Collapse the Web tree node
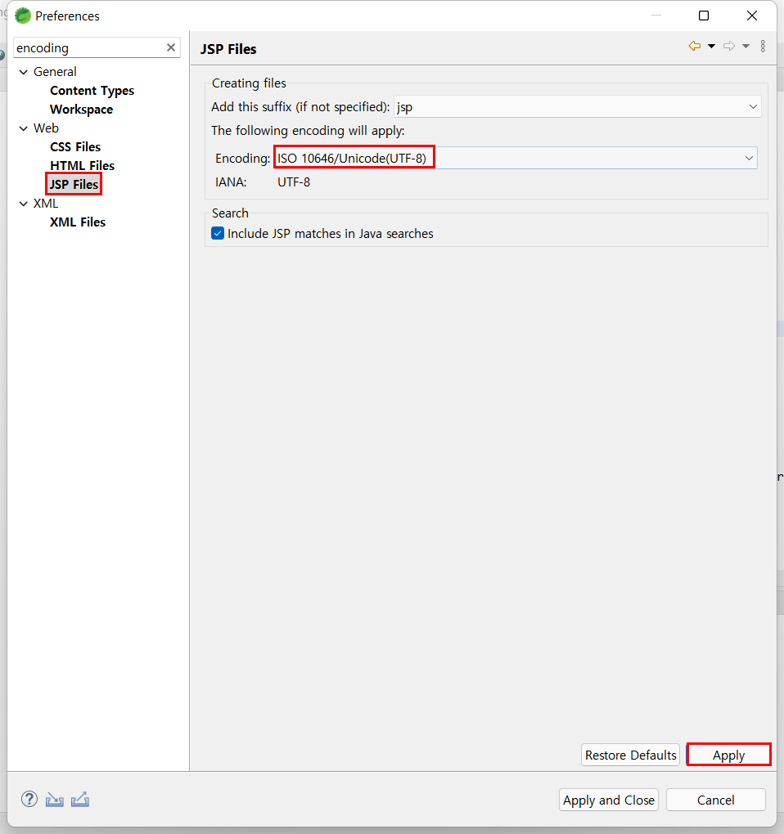 24,128
